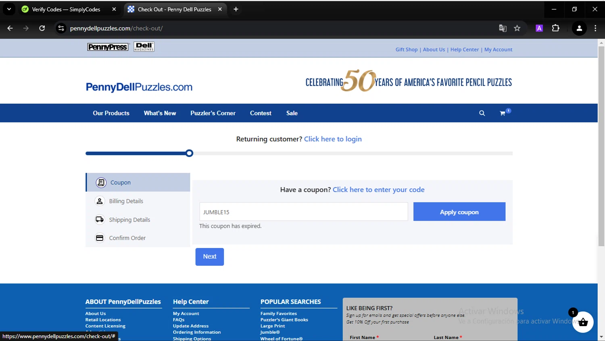The width and height of the screenshot is (605, 341).
Task: Open the Gift Shop link
Action: [407, 50]
